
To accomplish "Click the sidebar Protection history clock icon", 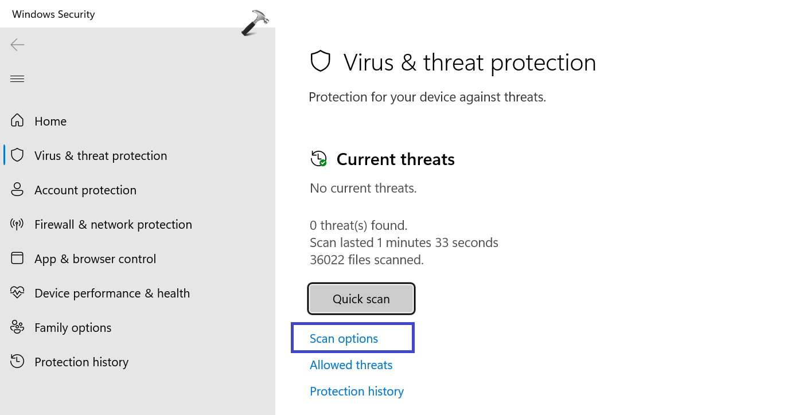I will [x=17, y=362].
